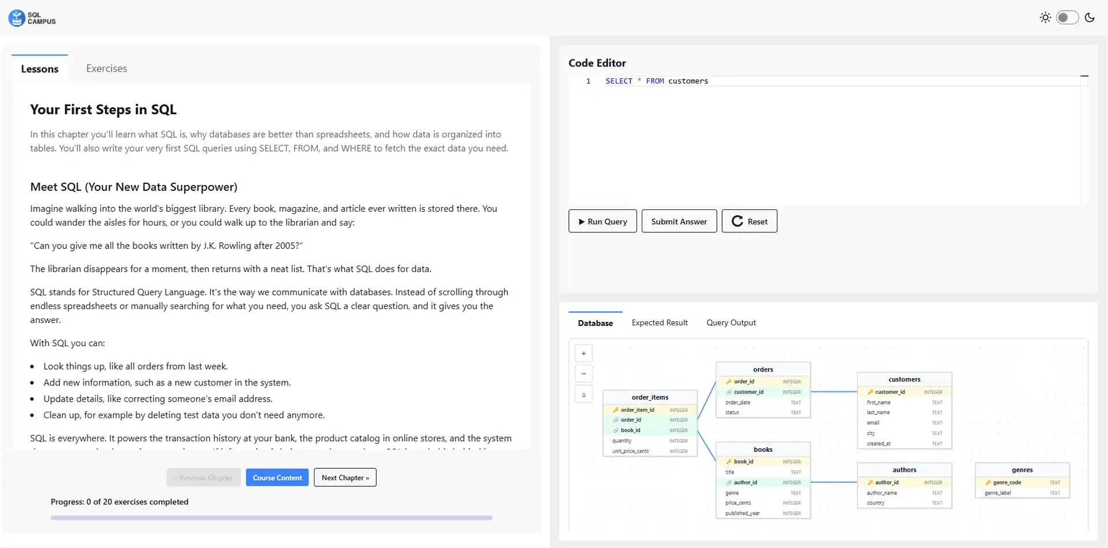
Task: Toggle the dark mode switch
Action: [1067, 18]
